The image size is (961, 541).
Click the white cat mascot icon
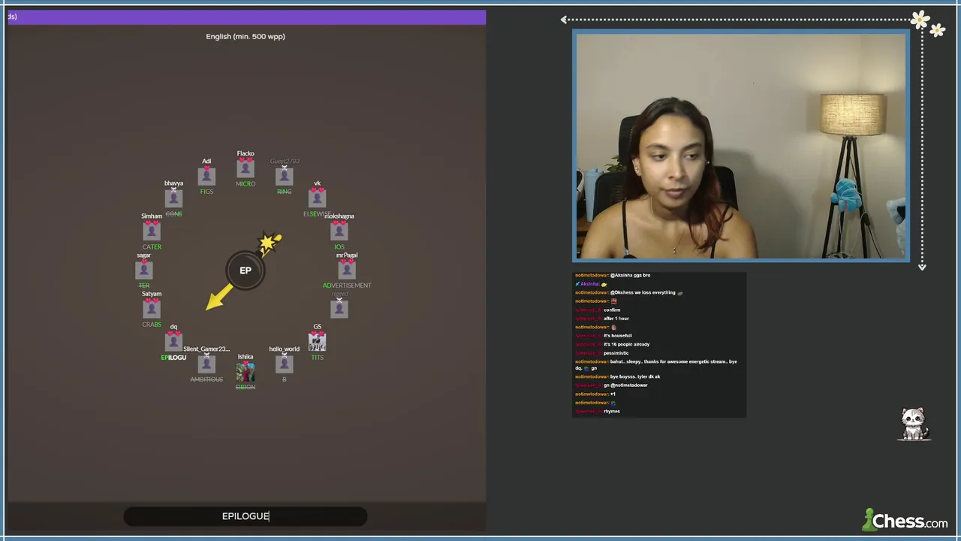[914, 425]
